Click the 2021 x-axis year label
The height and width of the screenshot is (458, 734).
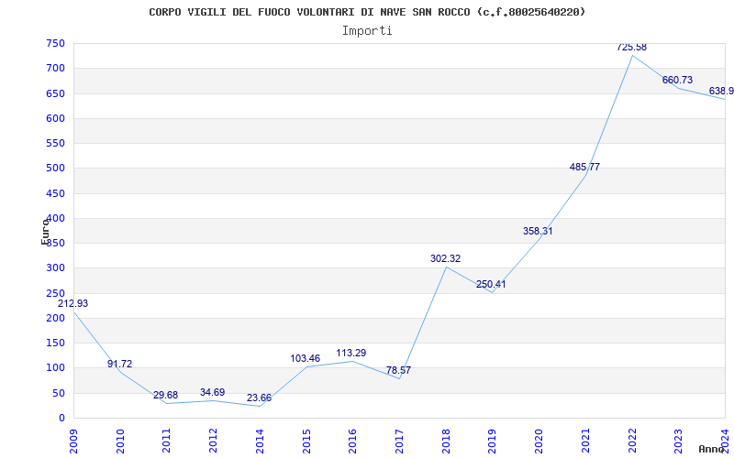coord(585,441)
